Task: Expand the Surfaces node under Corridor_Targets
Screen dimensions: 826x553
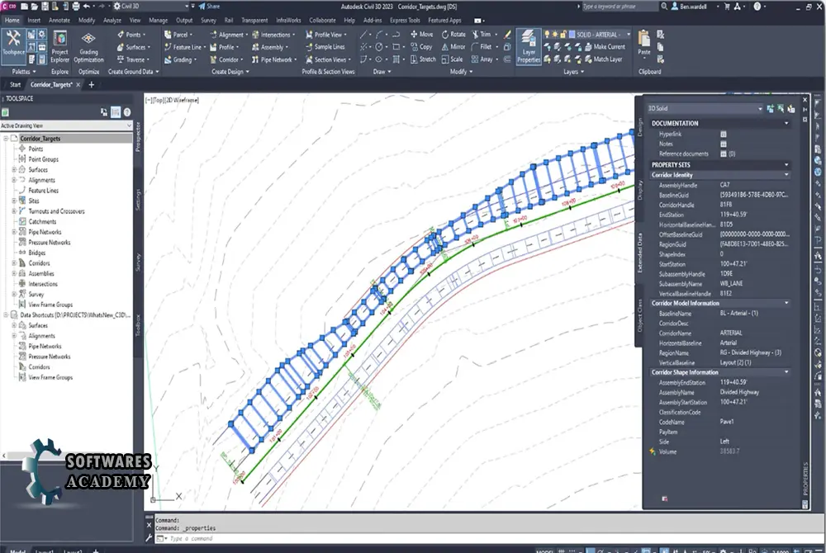Action: coord(14,170)
